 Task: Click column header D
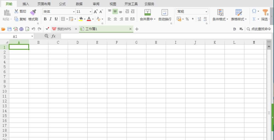tap(78, 42)
